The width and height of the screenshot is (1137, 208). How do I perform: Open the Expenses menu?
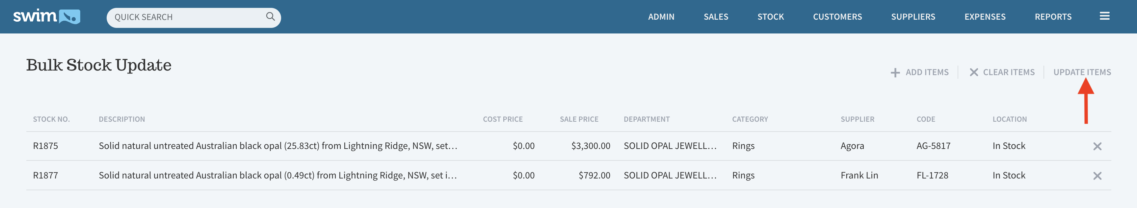pyautogui.click(x=985, y=17)
